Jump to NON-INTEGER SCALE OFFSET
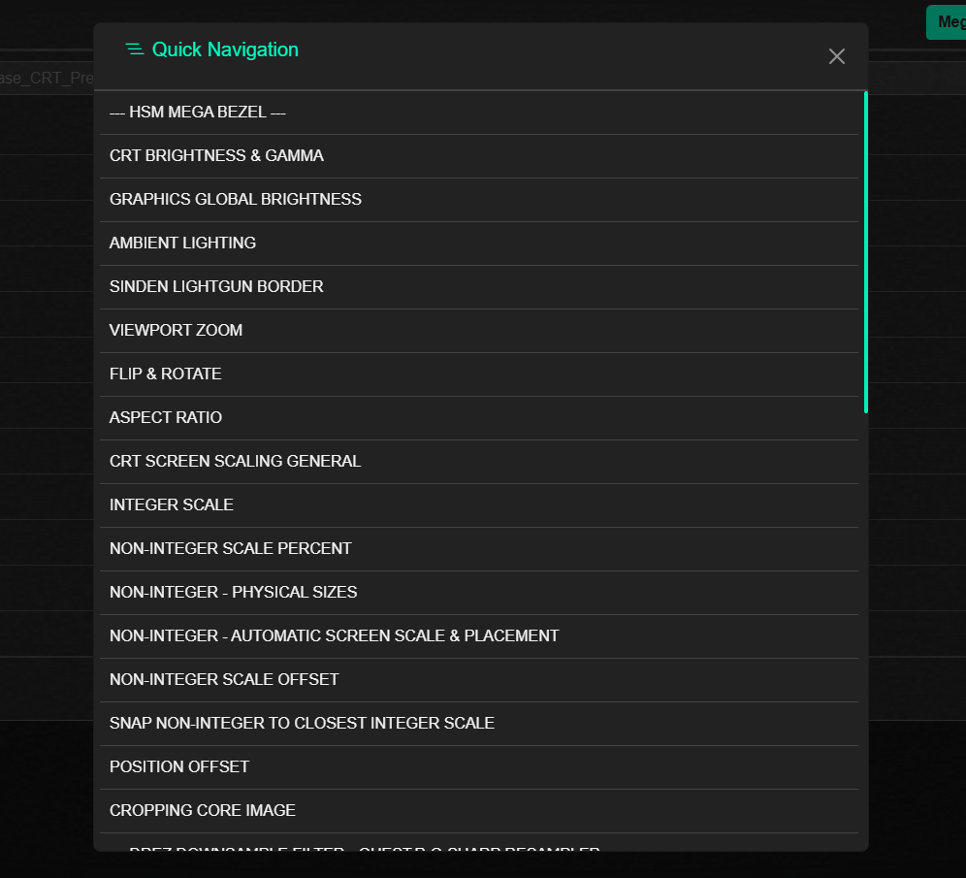The width and height of the screenshot is (966, 878). coord(224,680)
